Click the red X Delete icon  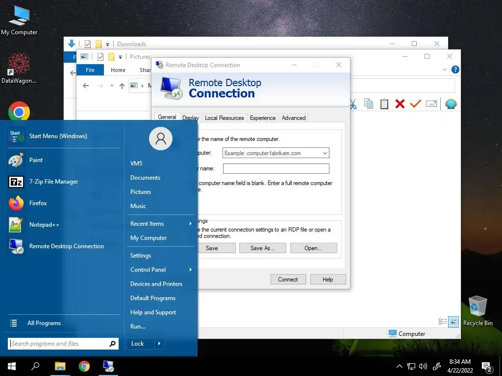coord(400,104)
